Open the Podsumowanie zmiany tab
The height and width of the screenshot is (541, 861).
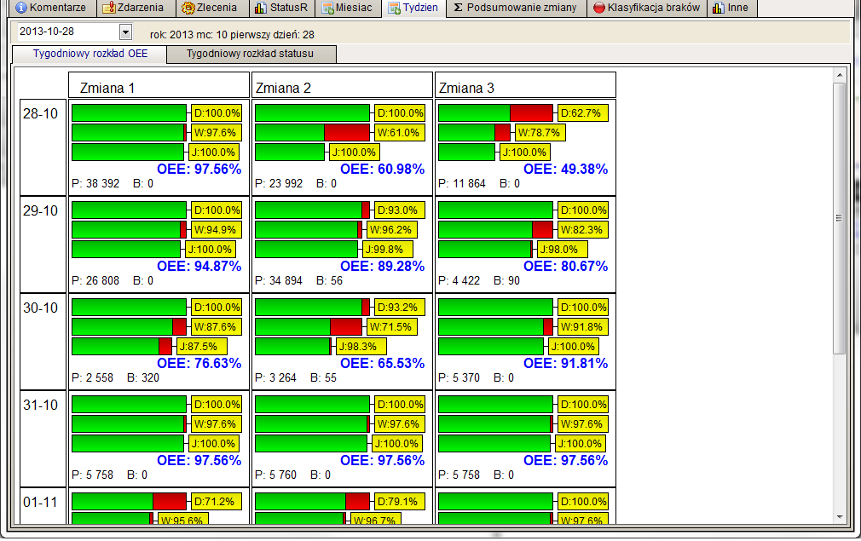point(516,8)
